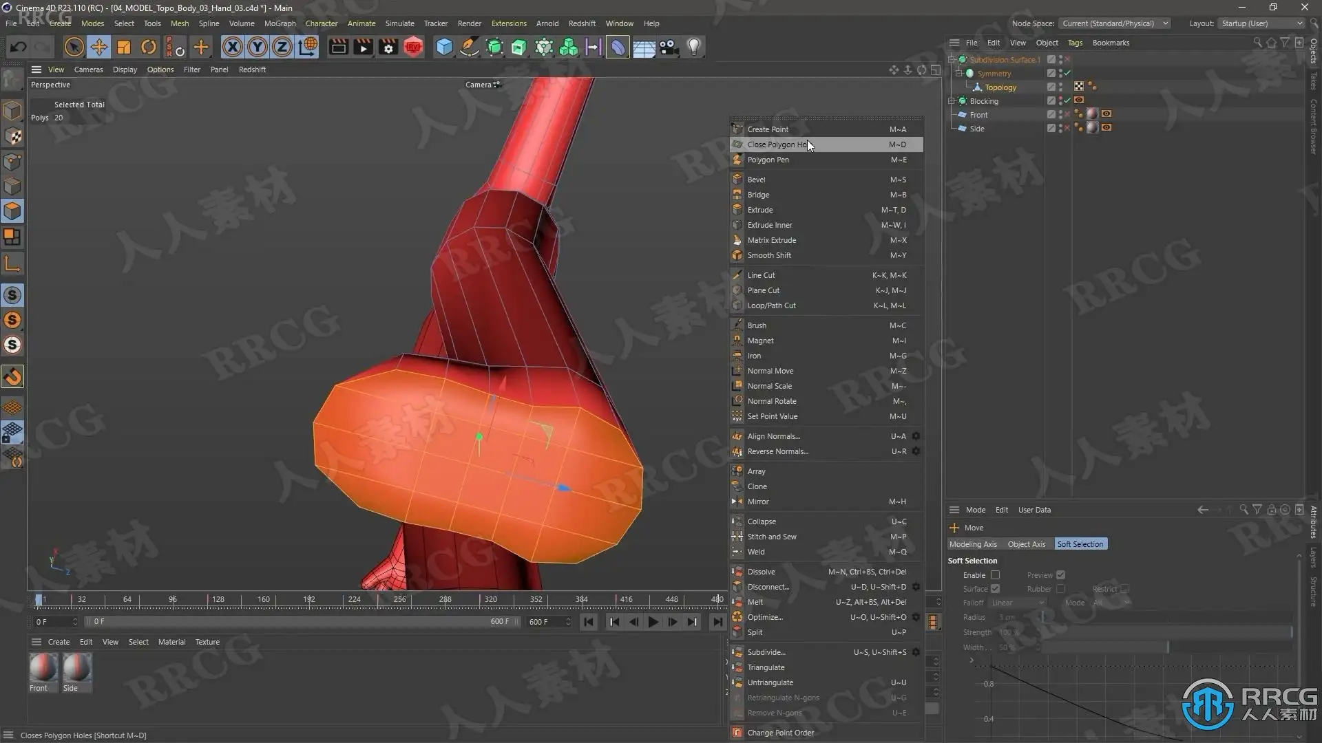Add a Cube primitive object
1322x743 pixels.
point(444,47)
